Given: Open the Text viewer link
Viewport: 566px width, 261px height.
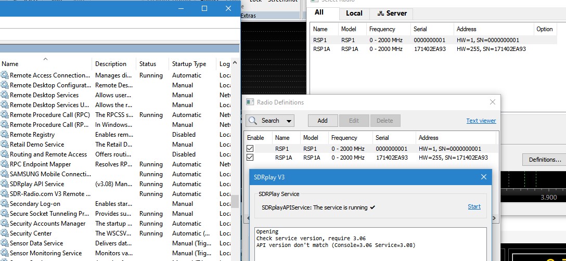Looking at the screenshot, I should [x=481, y=121].
